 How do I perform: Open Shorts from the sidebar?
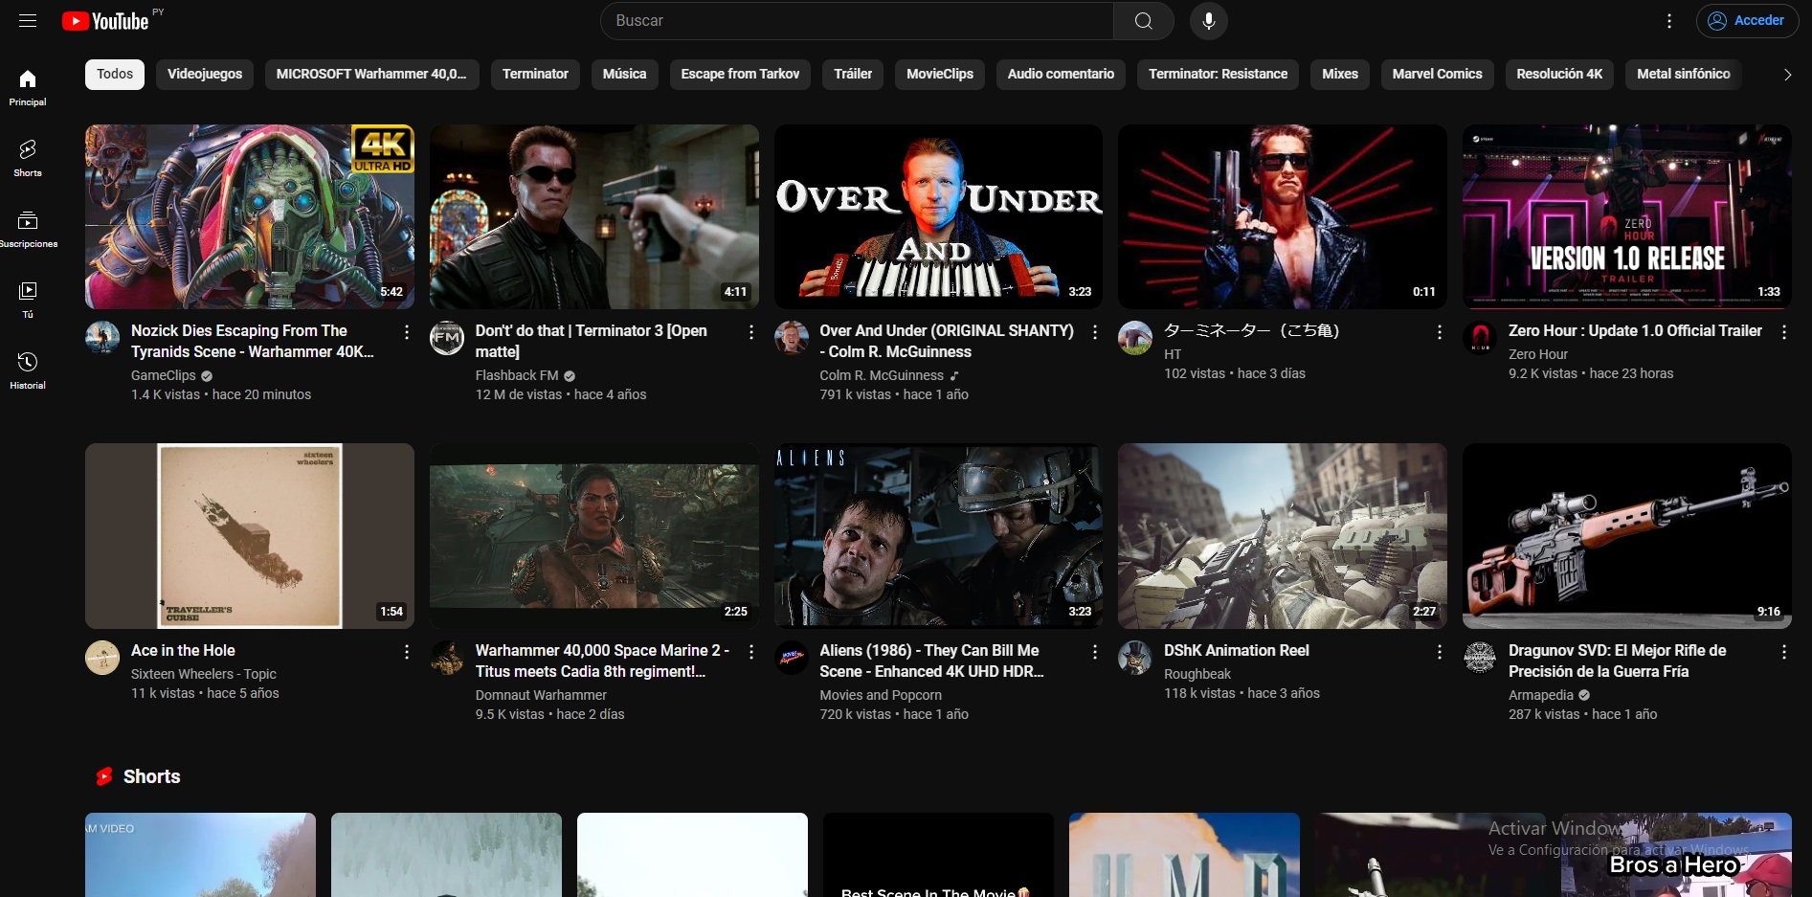28,158
